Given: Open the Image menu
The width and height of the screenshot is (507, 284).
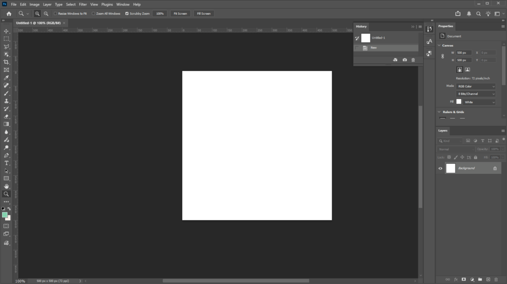Looking at the screenshot, I should point(35,4).
